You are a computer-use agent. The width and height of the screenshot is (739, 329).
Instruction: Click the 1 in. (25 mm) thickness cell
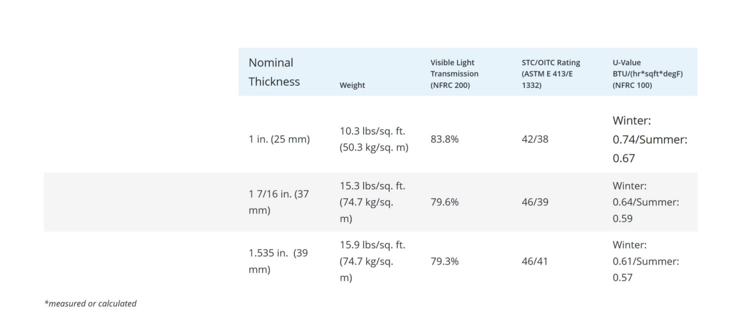click(x=279, y=139)
